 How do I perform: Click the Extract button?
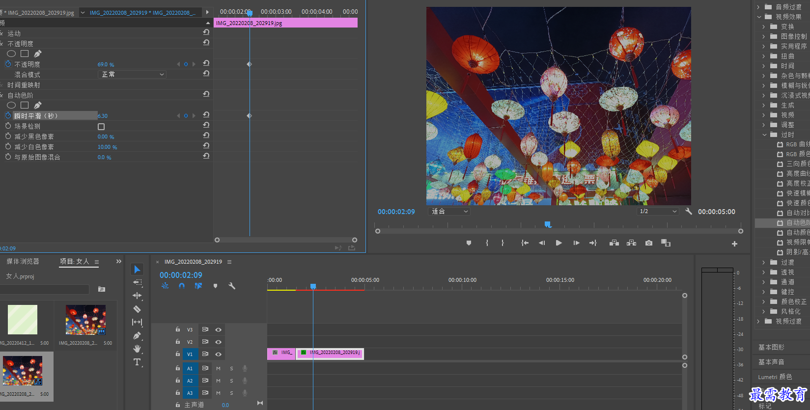pyautogui.click(x=632, y=243)
